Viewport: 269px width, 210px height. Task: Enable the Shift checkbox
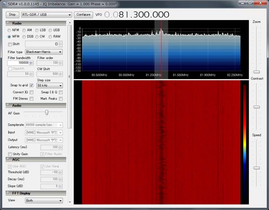tap(10, 45)
